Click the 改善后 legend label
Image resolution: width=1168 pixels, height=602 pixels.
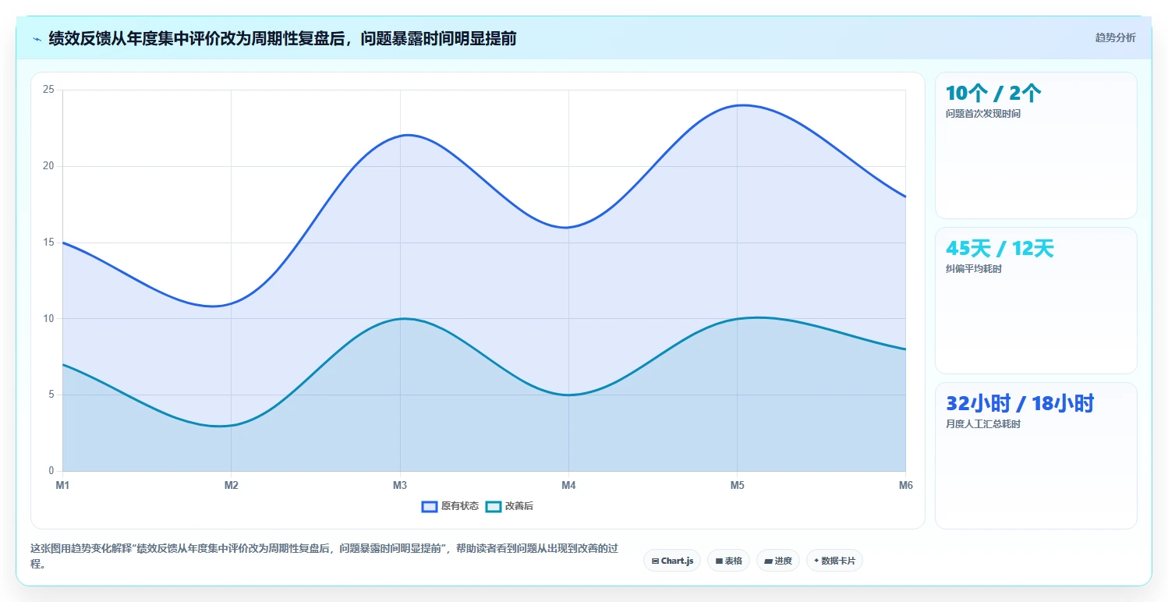(x=519, y=506)
